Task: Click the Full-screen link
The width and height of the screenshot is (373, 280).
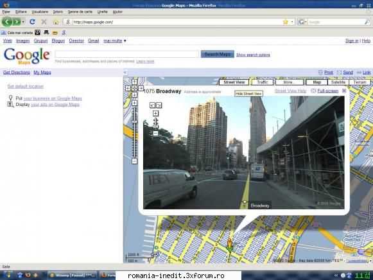Action: pyautogui.click(x=328, y=91)
